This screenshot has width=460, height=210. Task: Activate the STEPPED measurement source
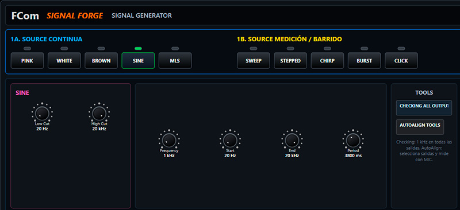290,61
